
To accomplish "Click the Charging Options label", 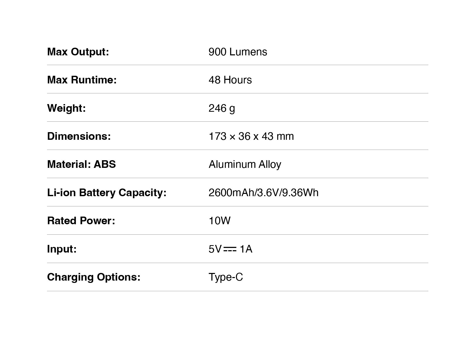I will pos(94,277).
